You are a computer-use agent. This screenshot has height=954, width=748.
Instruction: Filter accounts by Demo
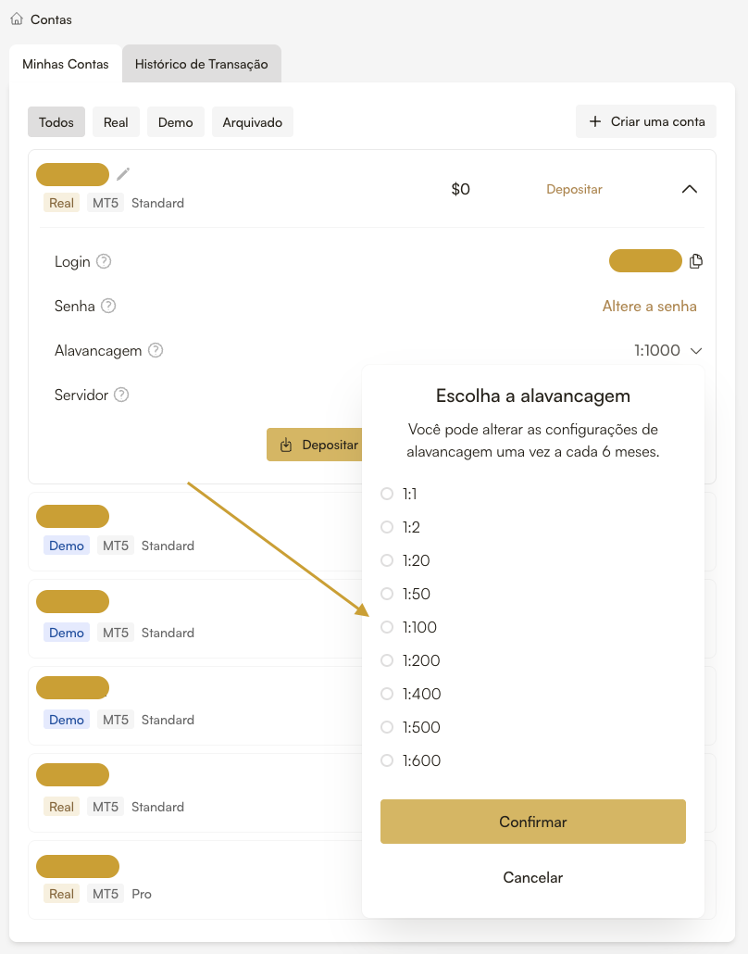pyautogui.click(x=175, y=122)
